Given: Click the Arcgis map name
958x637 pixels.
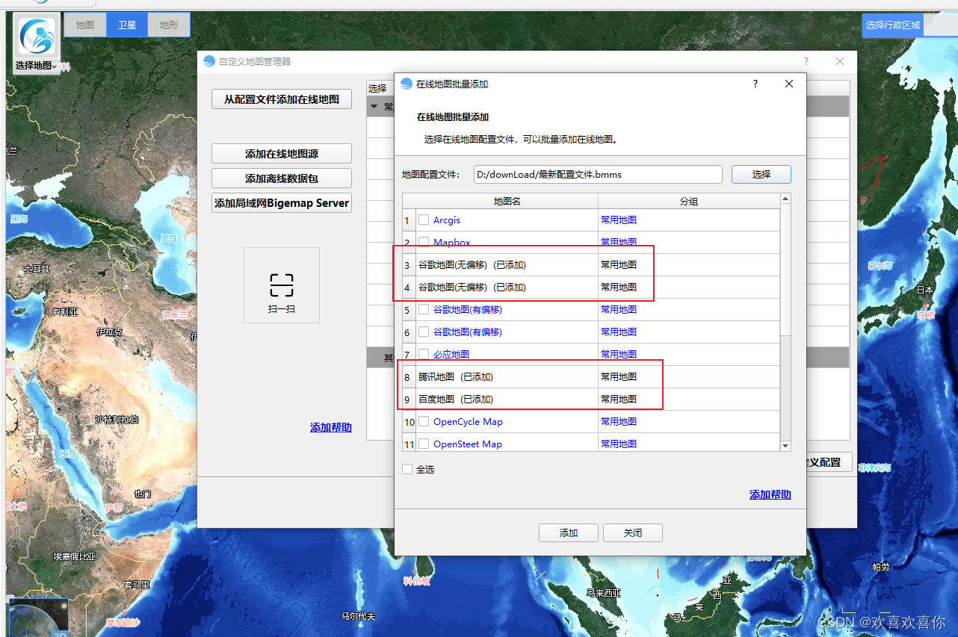Looking at the screenshot, I should [x=447, y=220].
